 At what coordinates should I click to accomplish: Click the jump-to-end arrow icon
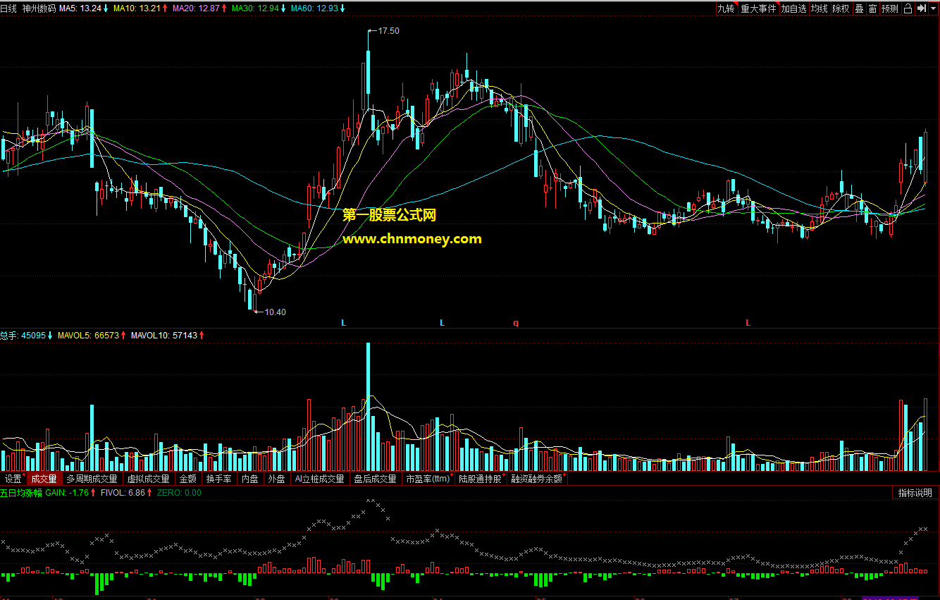point(921,8)
